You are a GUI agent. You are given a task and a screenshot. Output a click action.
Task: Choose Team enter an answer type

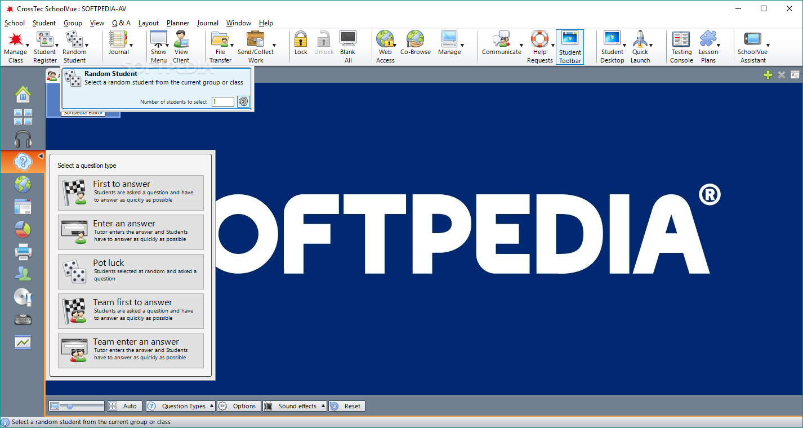(x=131, y=350)
